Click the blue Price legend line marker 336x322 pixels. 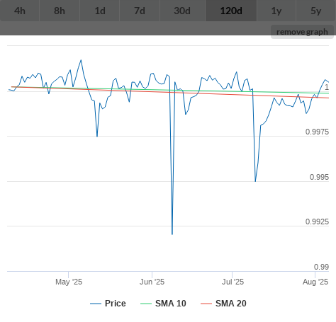tap(96, 304)
